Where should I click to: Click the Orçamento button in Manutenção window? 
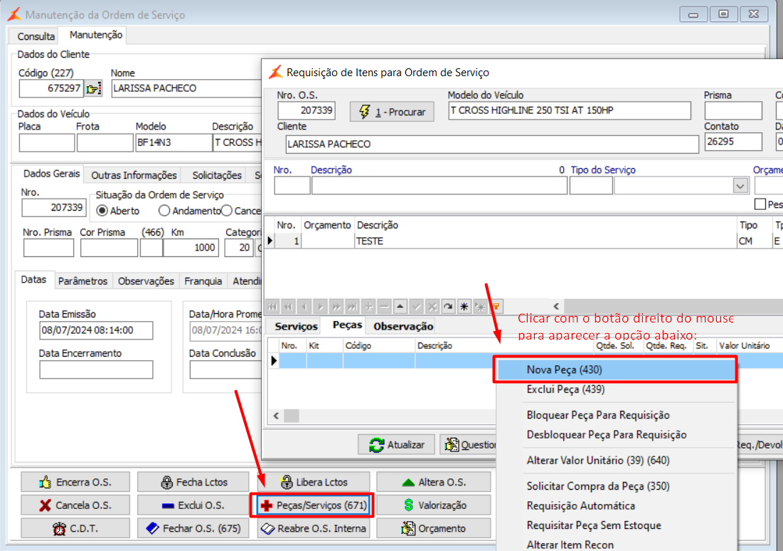433,528
